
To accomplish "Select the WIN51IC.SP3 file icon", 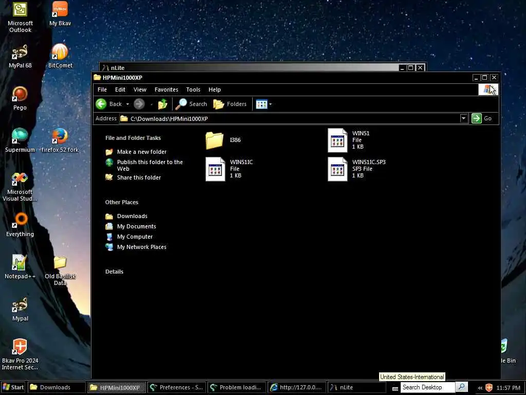I will click(337, 169).
